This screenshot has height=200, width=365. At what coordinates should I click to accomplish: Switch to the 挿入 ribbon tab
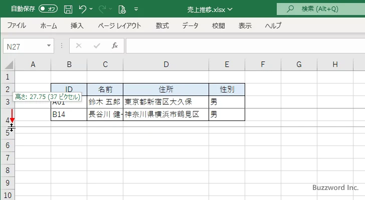pos(77,26)
